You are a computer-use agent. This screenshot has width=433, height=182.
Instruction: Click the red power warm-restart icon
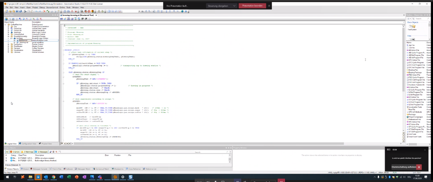pyautogui.click(x=89, y=11)
